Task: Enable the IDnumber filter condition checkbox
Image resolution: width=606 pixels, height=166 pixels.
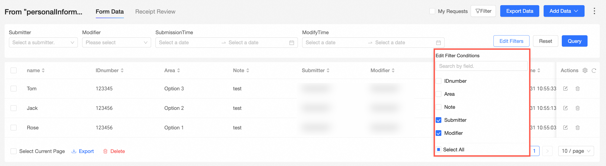Action: pos(438,81)
